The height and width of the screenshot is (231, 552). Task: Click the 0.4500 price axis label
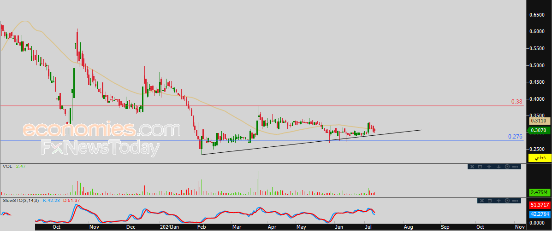(x=538, y=82)
